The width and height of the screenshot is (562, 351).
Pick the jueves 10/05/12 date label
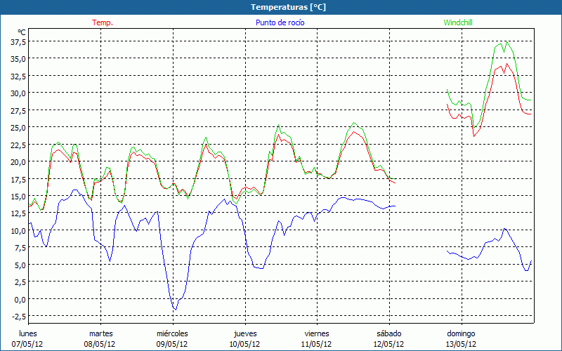[x=244, y=338]
